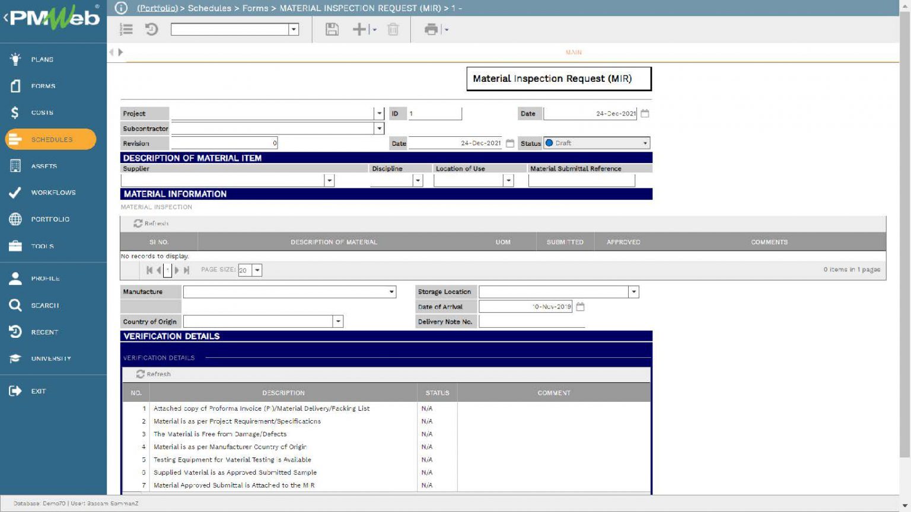911x512 pixels.
Task: Open the list view icon in toolbar
Action: click(x=126, y=29)
